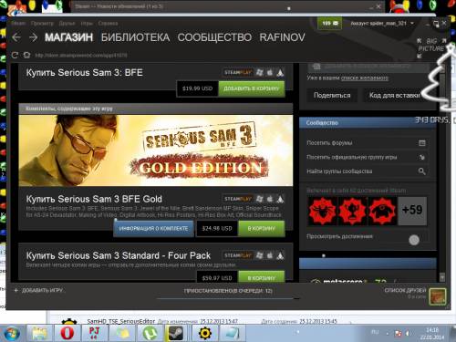Viewport: 456px width, 342px height.
Task: Switch to the СООБЩЕСТВО tab
Action: [x=214, y=37]
